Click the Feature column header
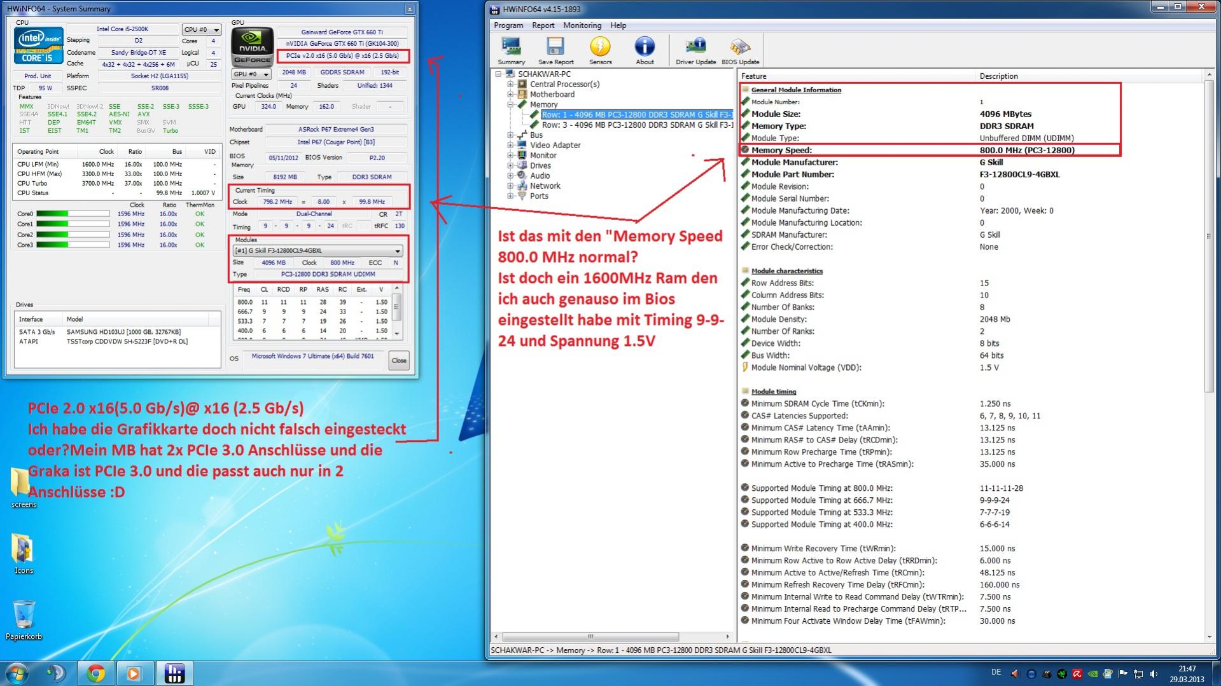Screen dimensions: 1221x686 (856, 76)
